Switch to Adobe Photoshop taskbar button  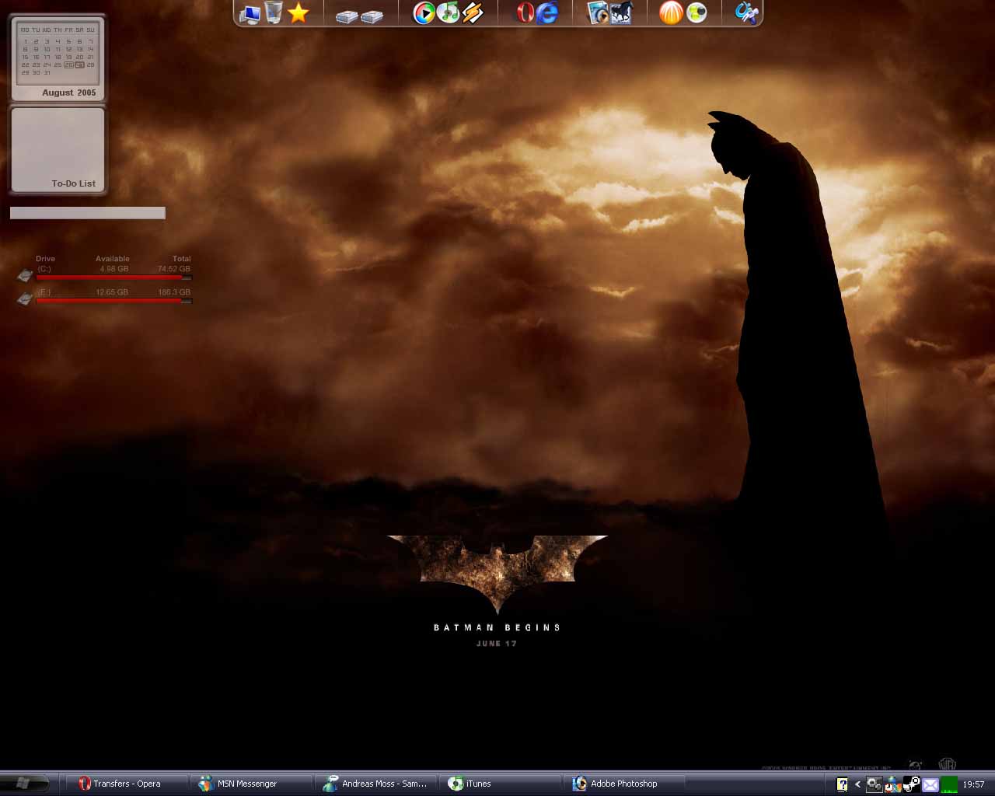625,784
